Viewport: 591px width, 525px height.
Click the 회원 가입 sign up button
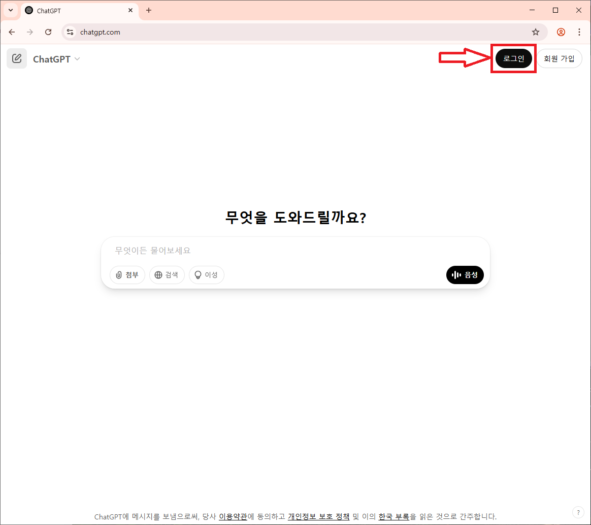[x=559, y=58]
